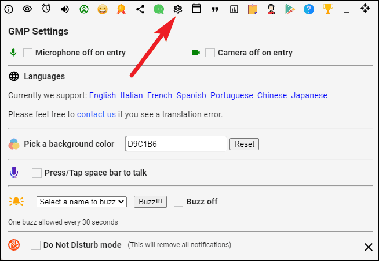Image resolution: width=379 pixels, height=261 pixels.
Task: Click the quotation marks icon
Action: coord(215,9)
